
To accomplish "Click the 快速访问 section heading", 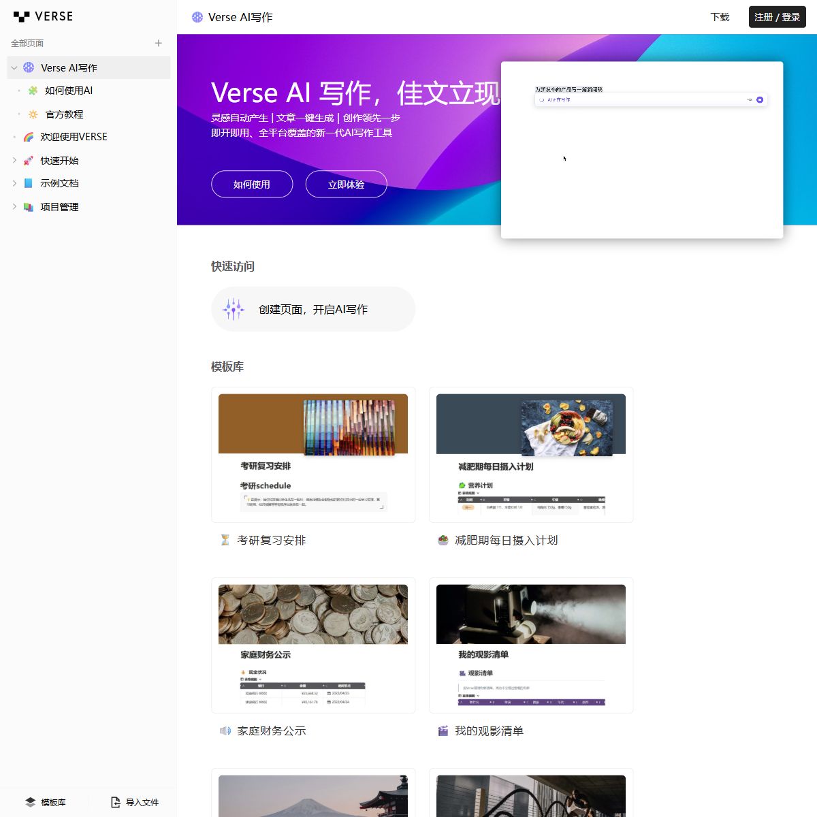I will coord(233,266).
